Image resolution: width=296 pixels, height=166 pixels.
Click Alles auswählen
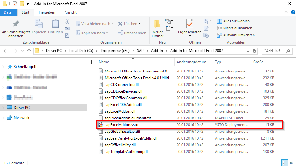click(233, 21)
